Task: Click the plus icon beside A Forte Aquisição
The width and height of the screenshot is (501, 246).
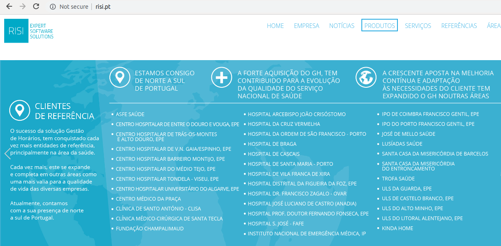Action: (222, 77)
